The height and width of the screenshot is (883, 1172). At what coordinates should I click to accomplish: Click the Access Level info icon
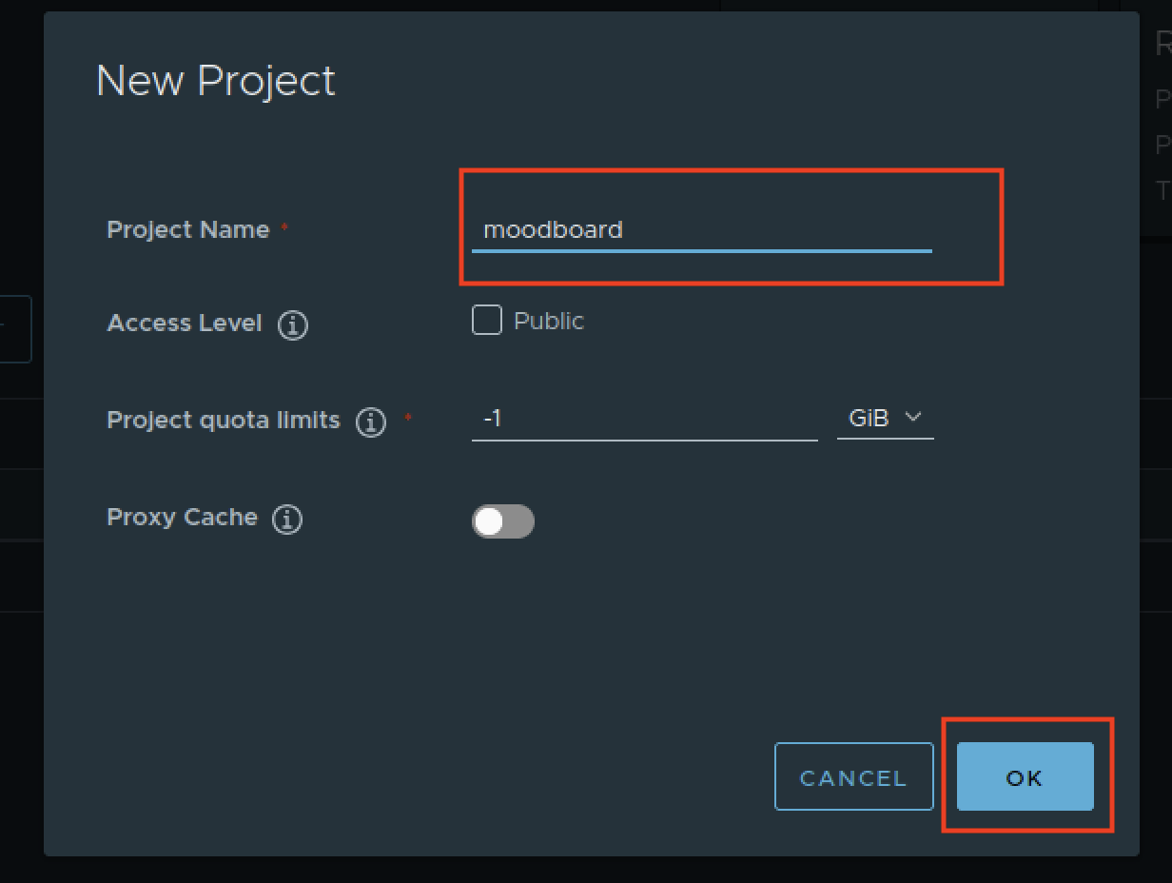click(292, 325)
